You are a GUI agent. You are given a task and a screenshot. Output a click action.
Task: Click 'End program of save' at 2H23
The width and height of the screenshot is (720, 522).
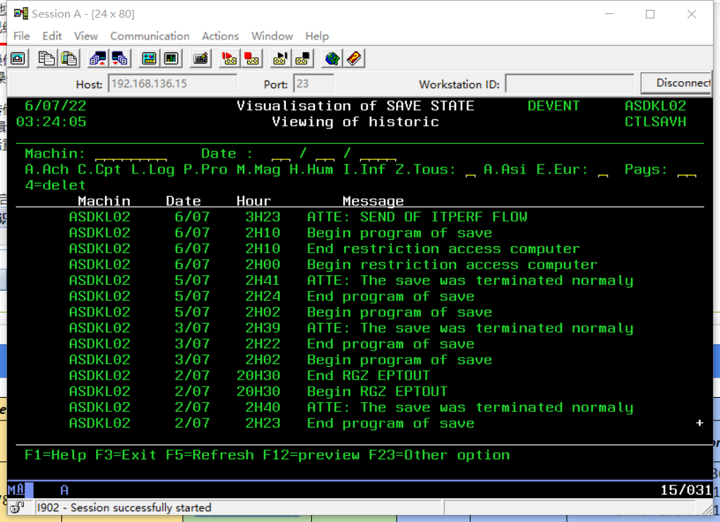point(391,423)
